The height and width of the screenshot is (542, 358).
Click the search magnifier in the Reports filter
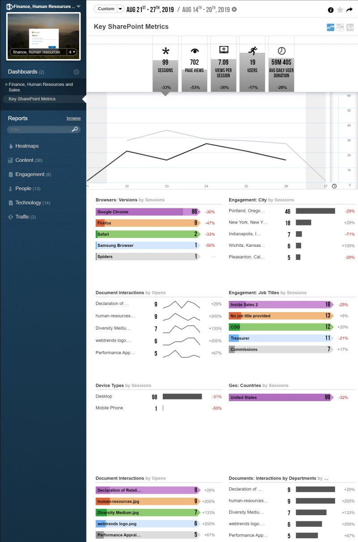(x=75, y=128)
